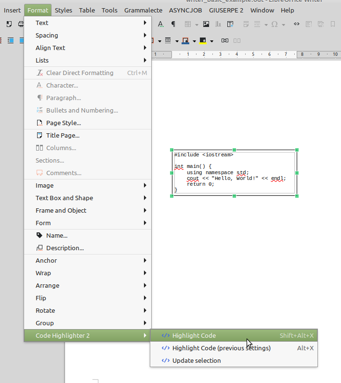Open the Styles menu in menu bar
Image resolution: width=341 pixels, height=383 pixels.
[x=63, y=10]
